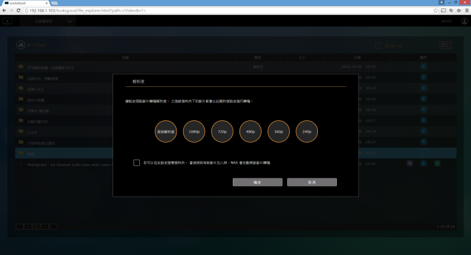
Task: Choose the 720p resolution circle
Action: 222,131
